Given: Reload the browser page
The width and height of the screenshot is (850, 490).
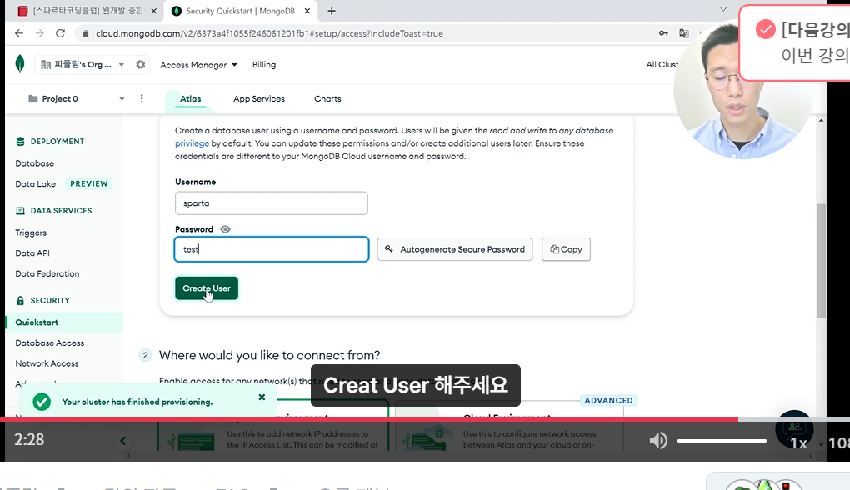Looking at the screenshot, I should click(60, 33).
